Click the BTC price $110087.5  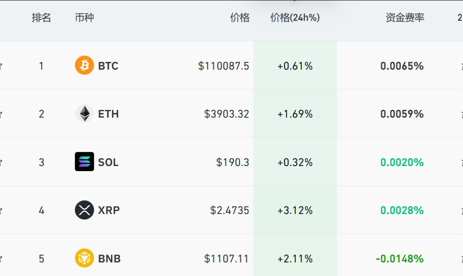click(223, 66)
